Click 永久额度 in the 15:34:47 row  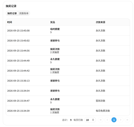tap(55, 99)
